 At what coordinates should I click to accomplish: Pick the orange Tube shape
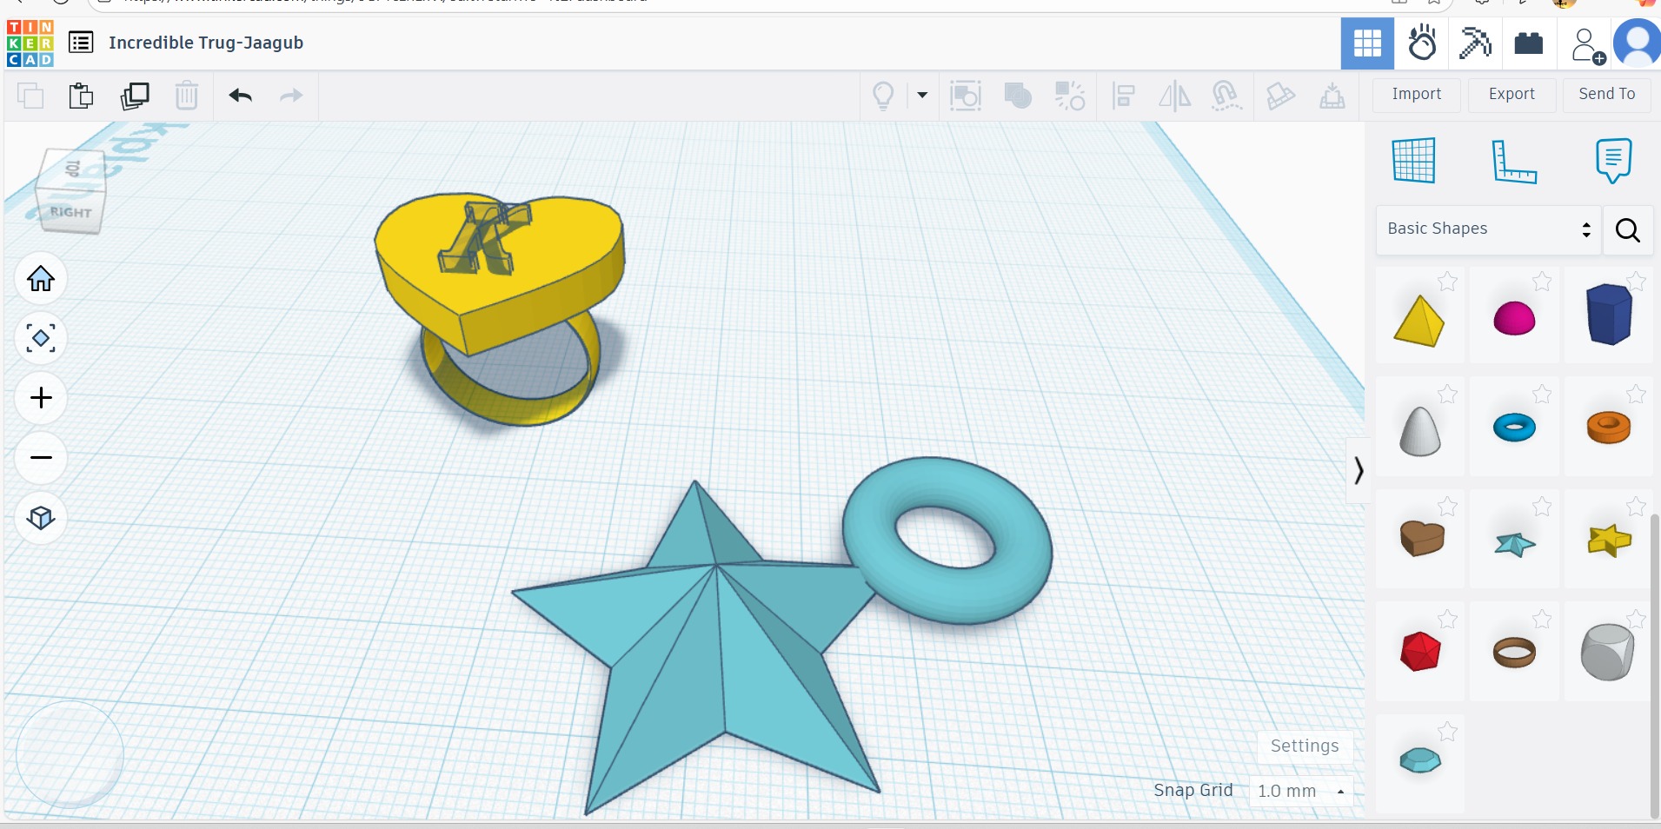[x=1609, y=428]
